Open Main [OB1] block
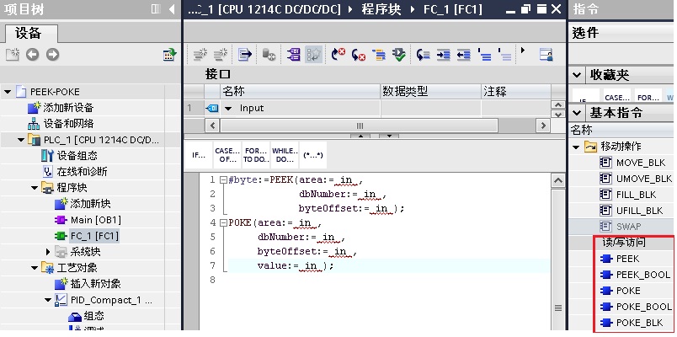This screenshot has width=677, height=337. coord(93,220)
